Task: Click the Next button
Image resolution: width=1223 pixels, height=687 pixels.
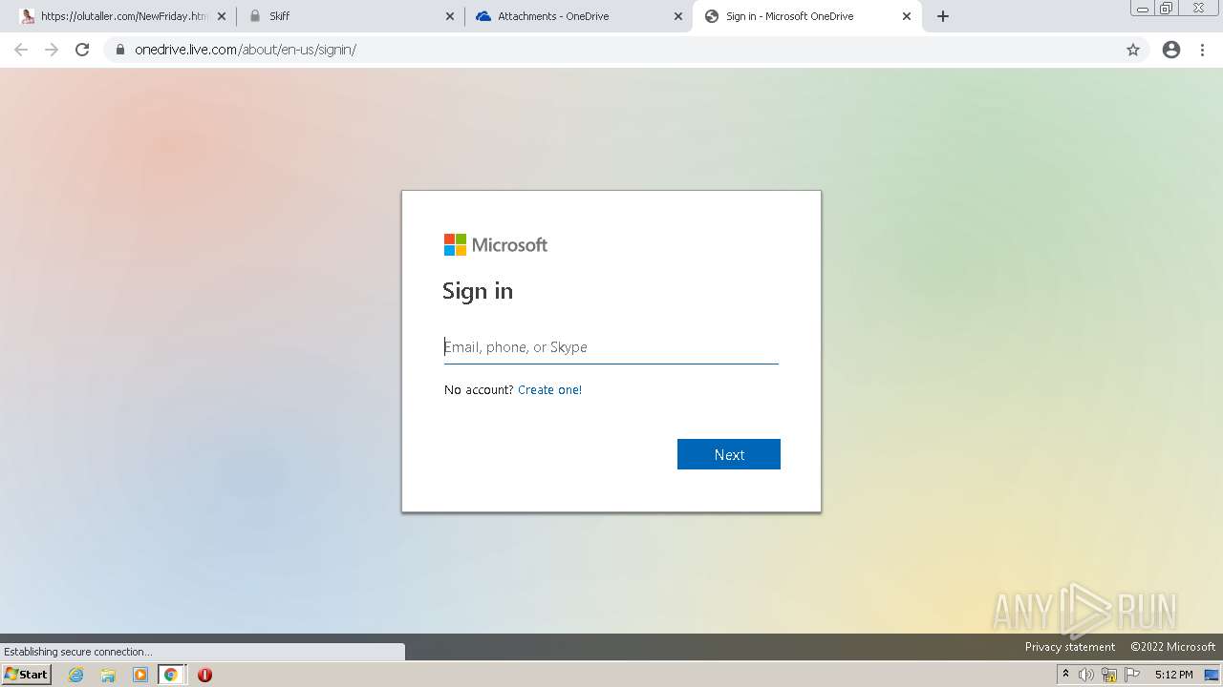Action: tap(729, 454)
